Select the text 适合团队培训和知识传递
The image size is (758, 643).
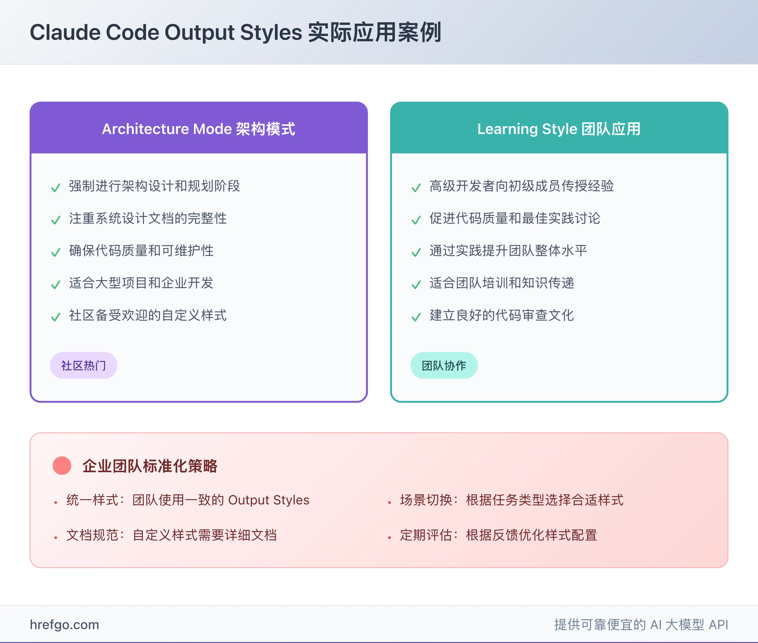502,283
